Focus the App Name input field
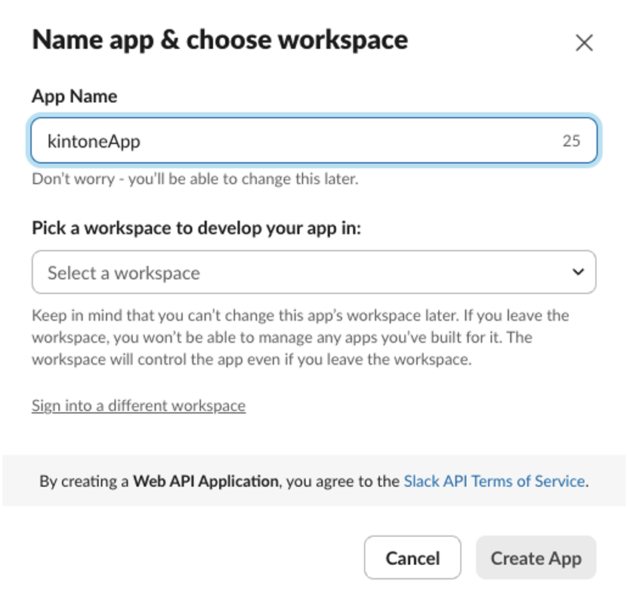Viewport: 627px width, 605px height. (x=314, y=141)
